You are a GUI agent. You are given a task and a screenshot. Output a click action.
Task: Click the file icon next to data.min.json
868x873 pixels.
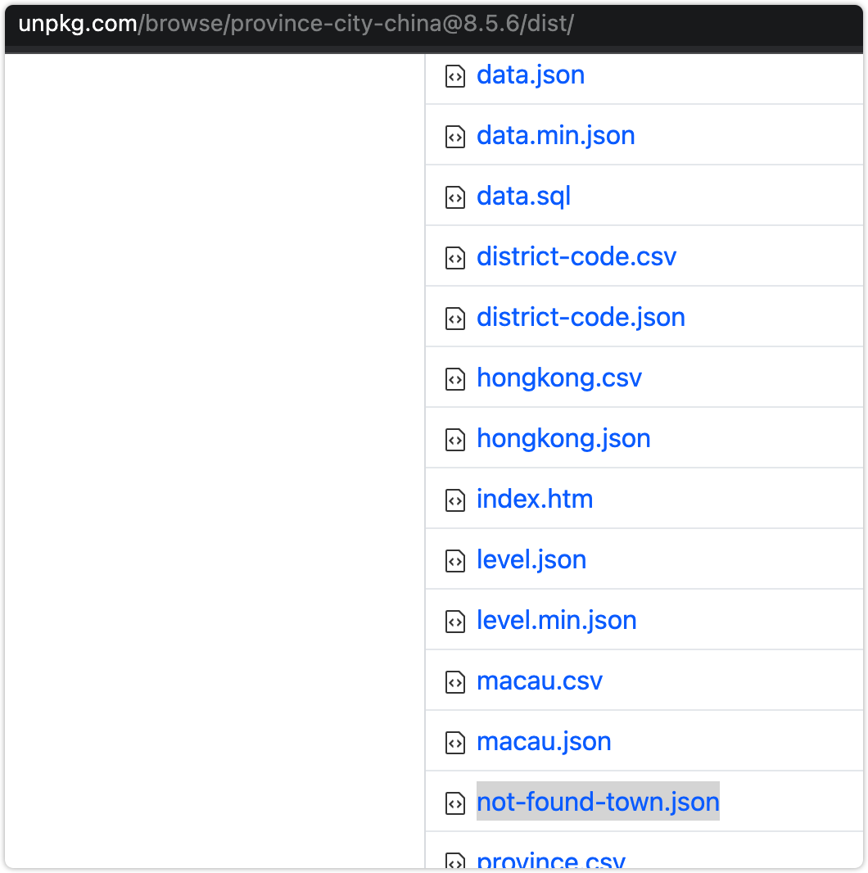[x=455, y=137]
